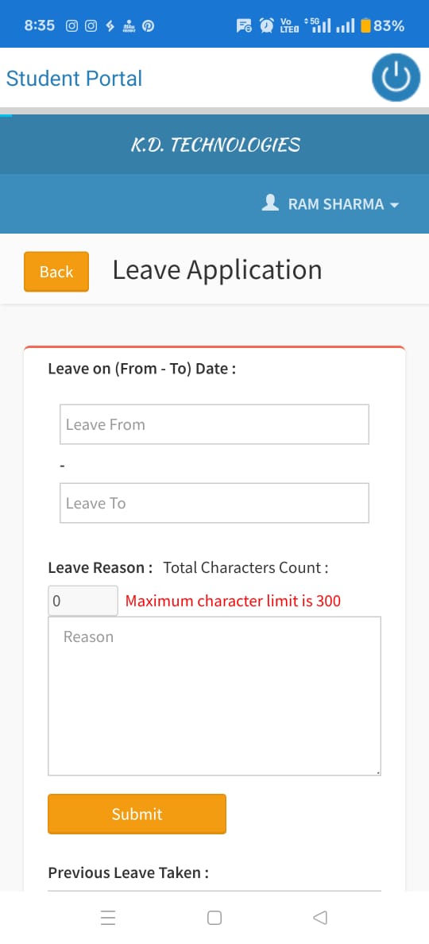Tap the alarm clock status icon
Image resolution: width=429 pixels, height=944 pixels.
(x=266, y=26)
